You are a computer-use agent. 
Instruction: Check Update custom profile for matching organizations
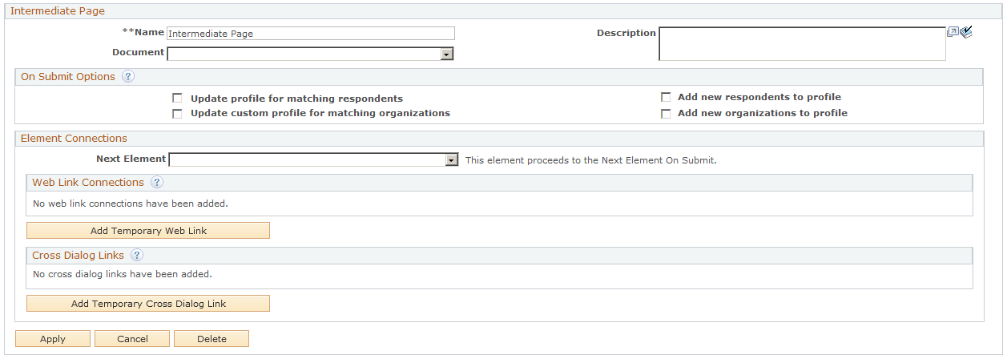[177, 114]
